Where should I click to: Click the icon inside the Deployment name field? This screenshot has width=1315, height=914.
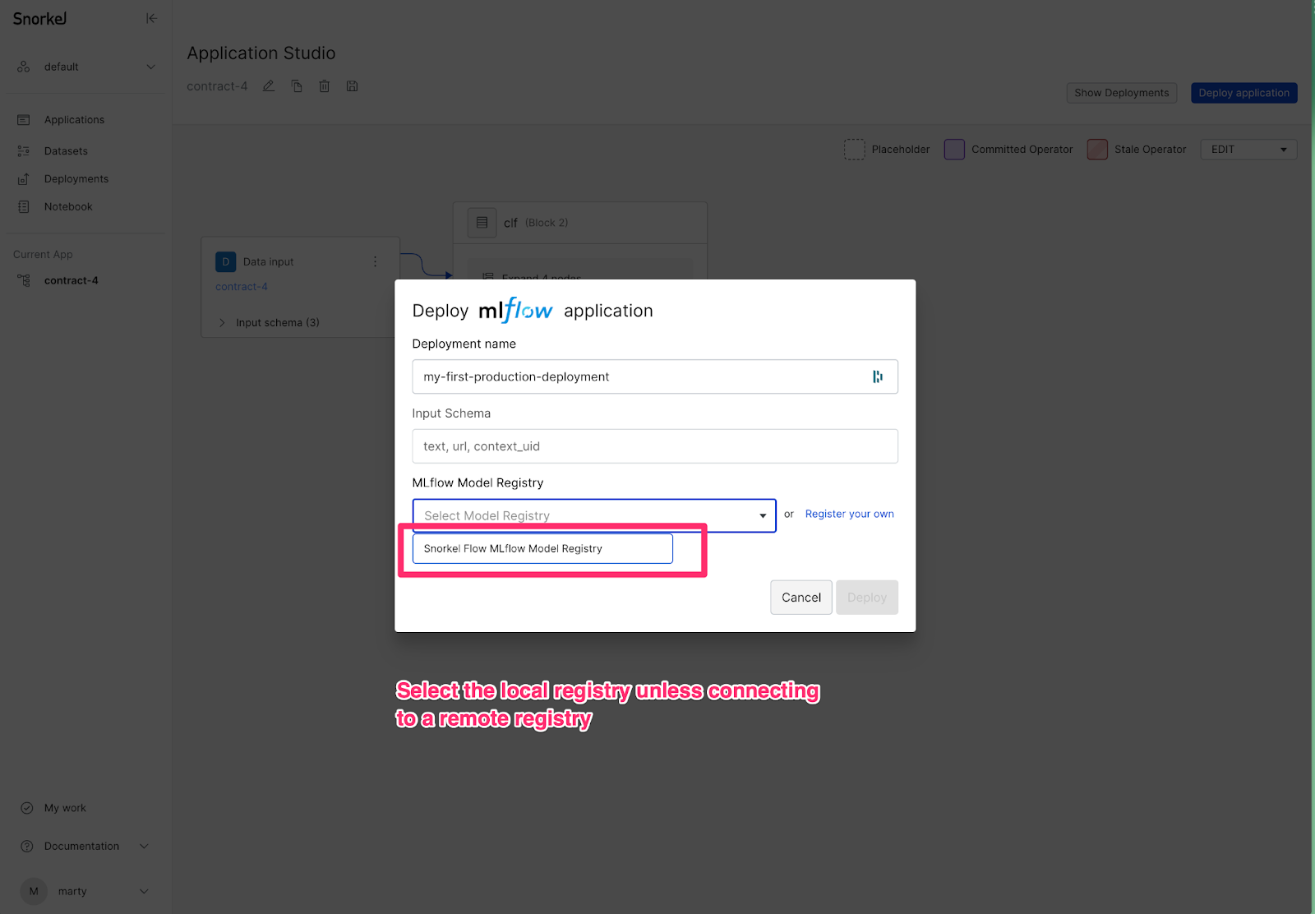pos(878,376)
